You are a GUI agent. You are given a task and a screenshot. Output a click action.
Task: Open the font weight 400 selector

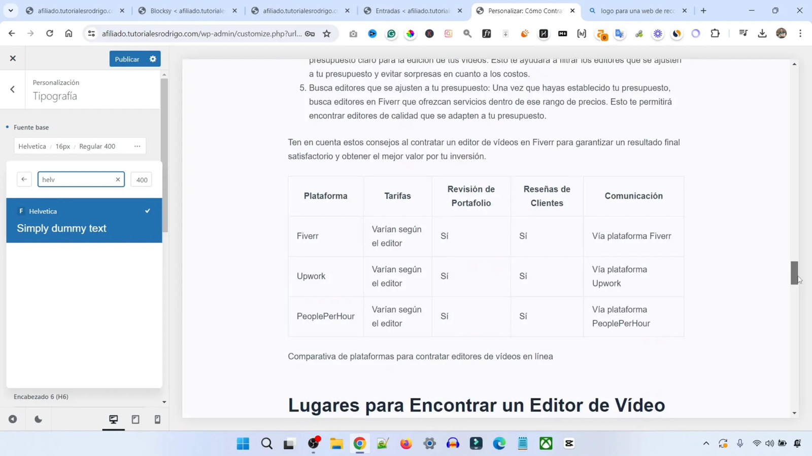[141, 179]
